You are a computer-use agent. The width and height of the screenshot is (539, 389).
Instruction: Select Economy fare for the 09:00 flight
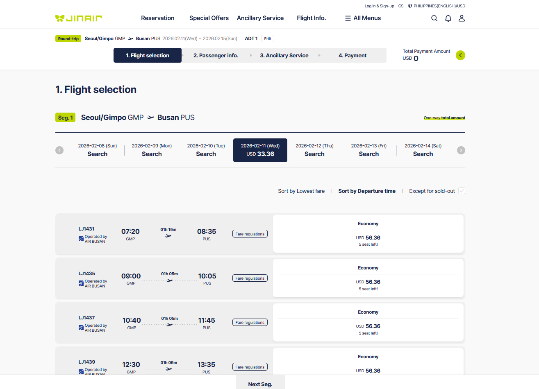coord(368,278)
